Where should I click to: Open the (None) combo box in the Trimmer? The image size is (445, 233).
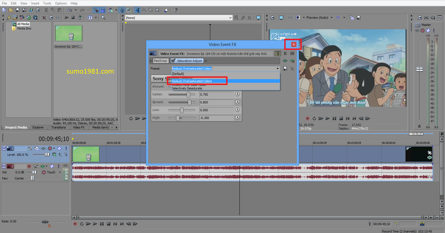[x=179, y=18]
